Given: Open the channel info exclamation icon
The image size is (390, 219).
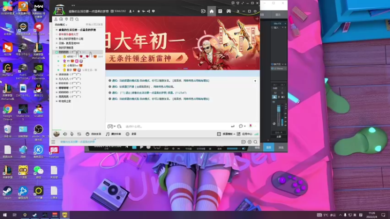Looking at the screenshot, I should 153,11.
